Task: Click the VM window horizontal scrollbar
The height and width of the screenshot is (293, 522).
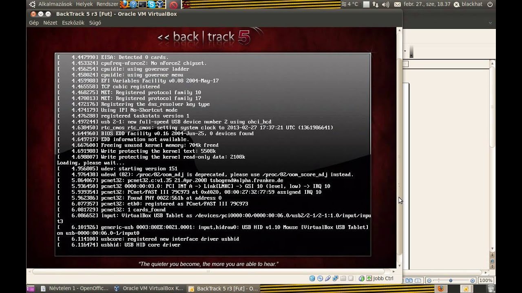Action: click(x=209, y=271)
